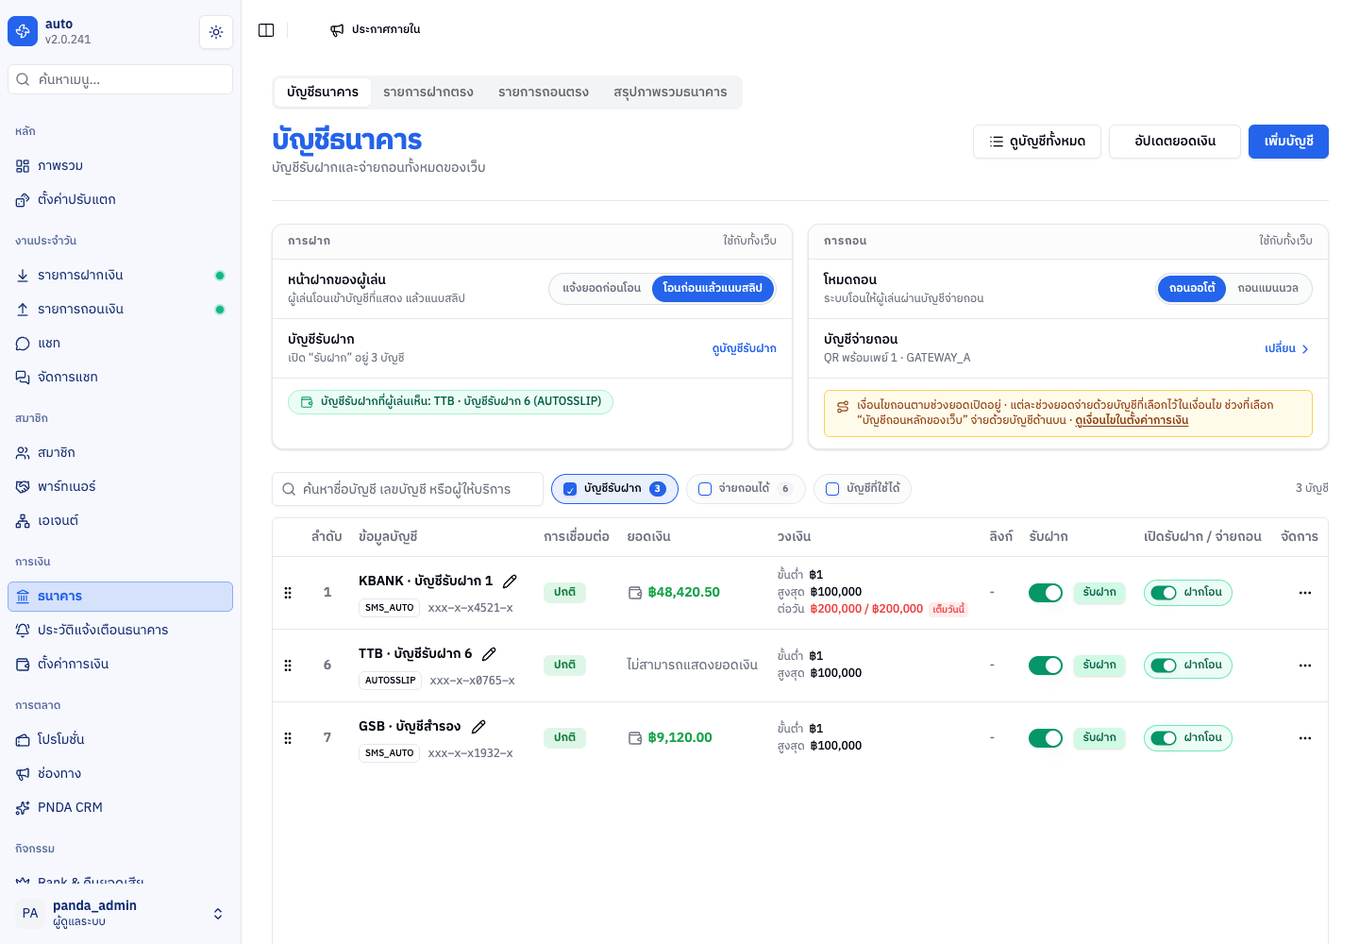
Task: Turn off รับฝาก switch for GSB
Action: (1046, 738)
